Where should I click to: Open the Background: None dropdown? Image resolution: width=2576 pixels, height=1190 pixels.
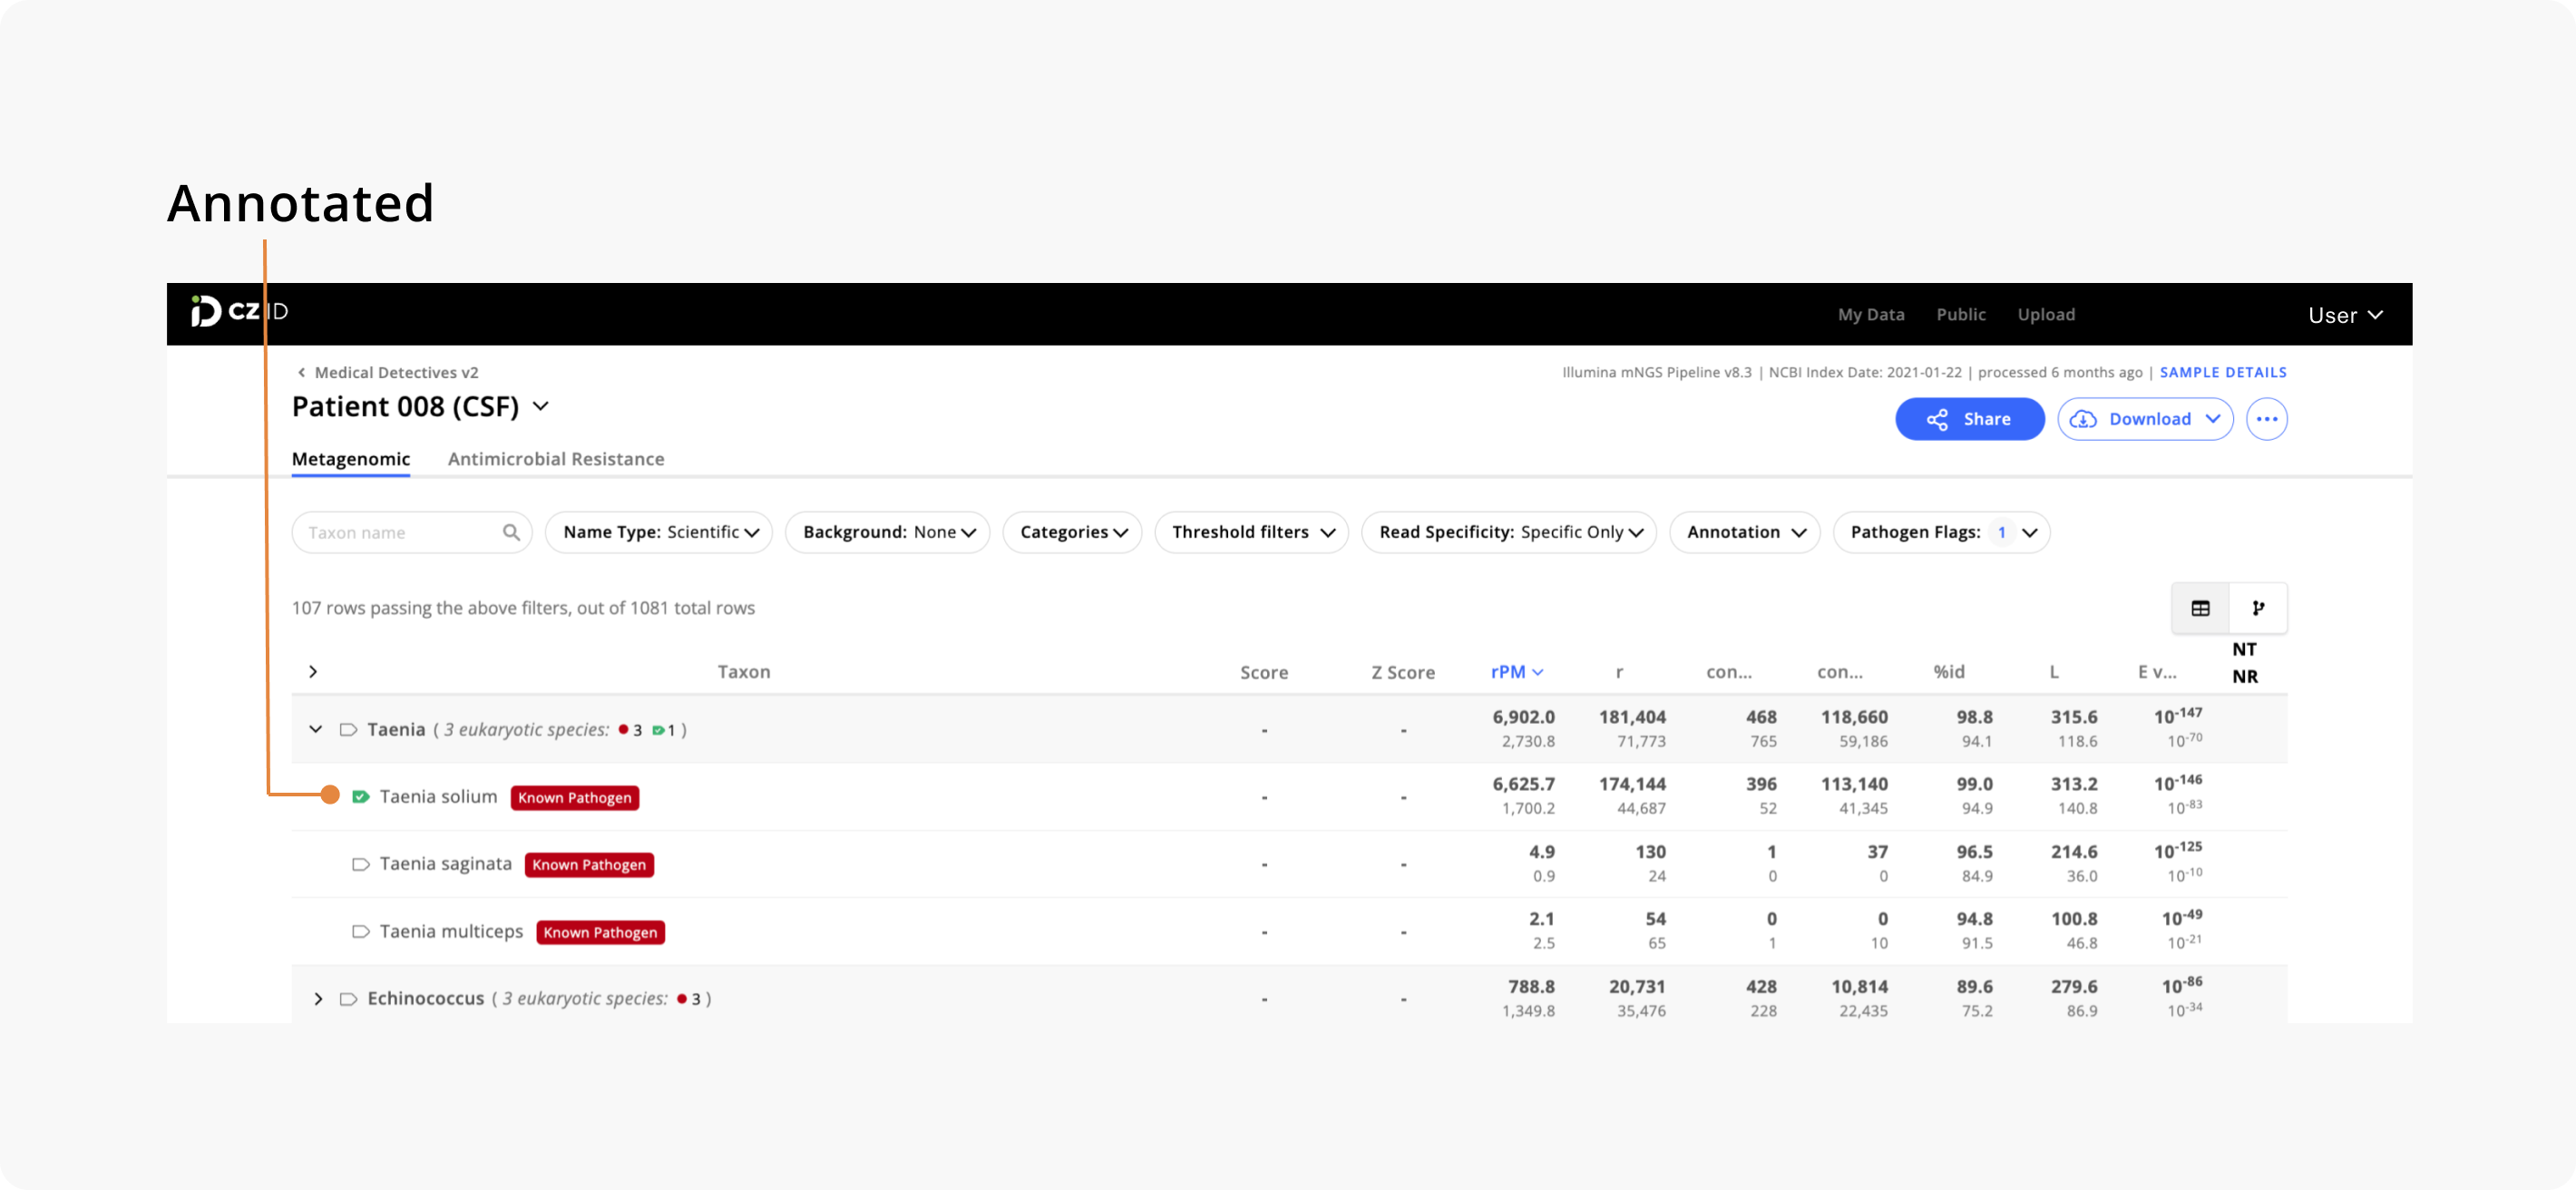click(887, 532)
